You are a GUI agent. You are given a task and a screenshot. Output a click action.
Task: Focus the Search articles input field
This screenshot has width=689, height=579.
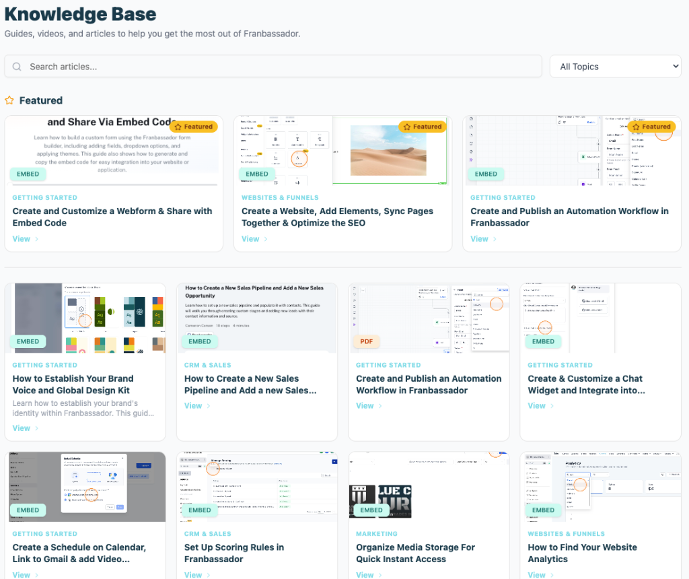(273, 67)
